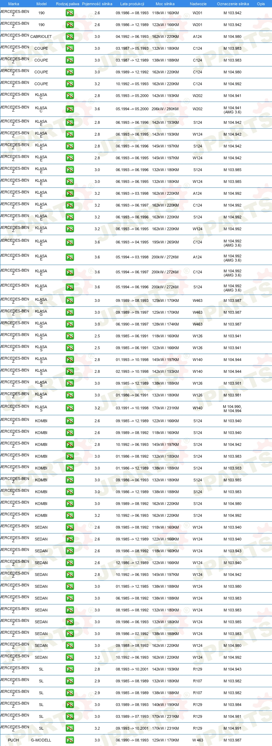The height and width of the screenshot is (746, 272).
Task: Click fuel icon in KLASA G 128kW row
Action: (70, 324)
